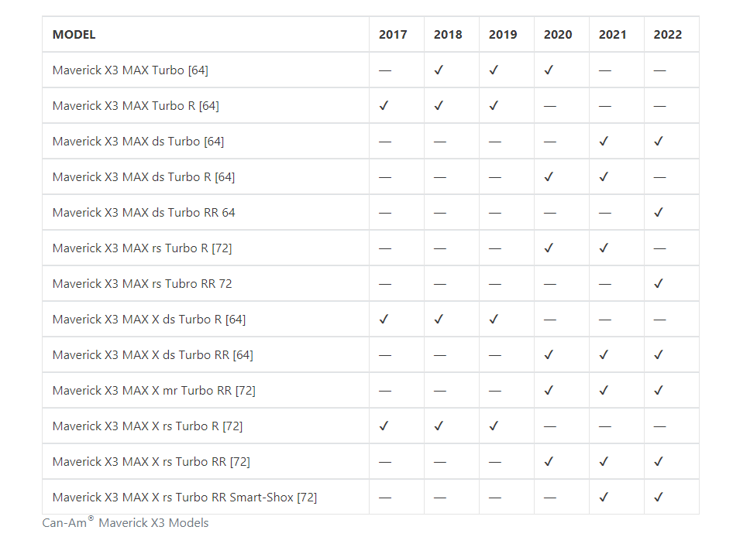733x537 pixels.
Task: Click the 2022 checkmark for Maverick X3 MAX ds Turbo [64]
Action: point(659,141)
